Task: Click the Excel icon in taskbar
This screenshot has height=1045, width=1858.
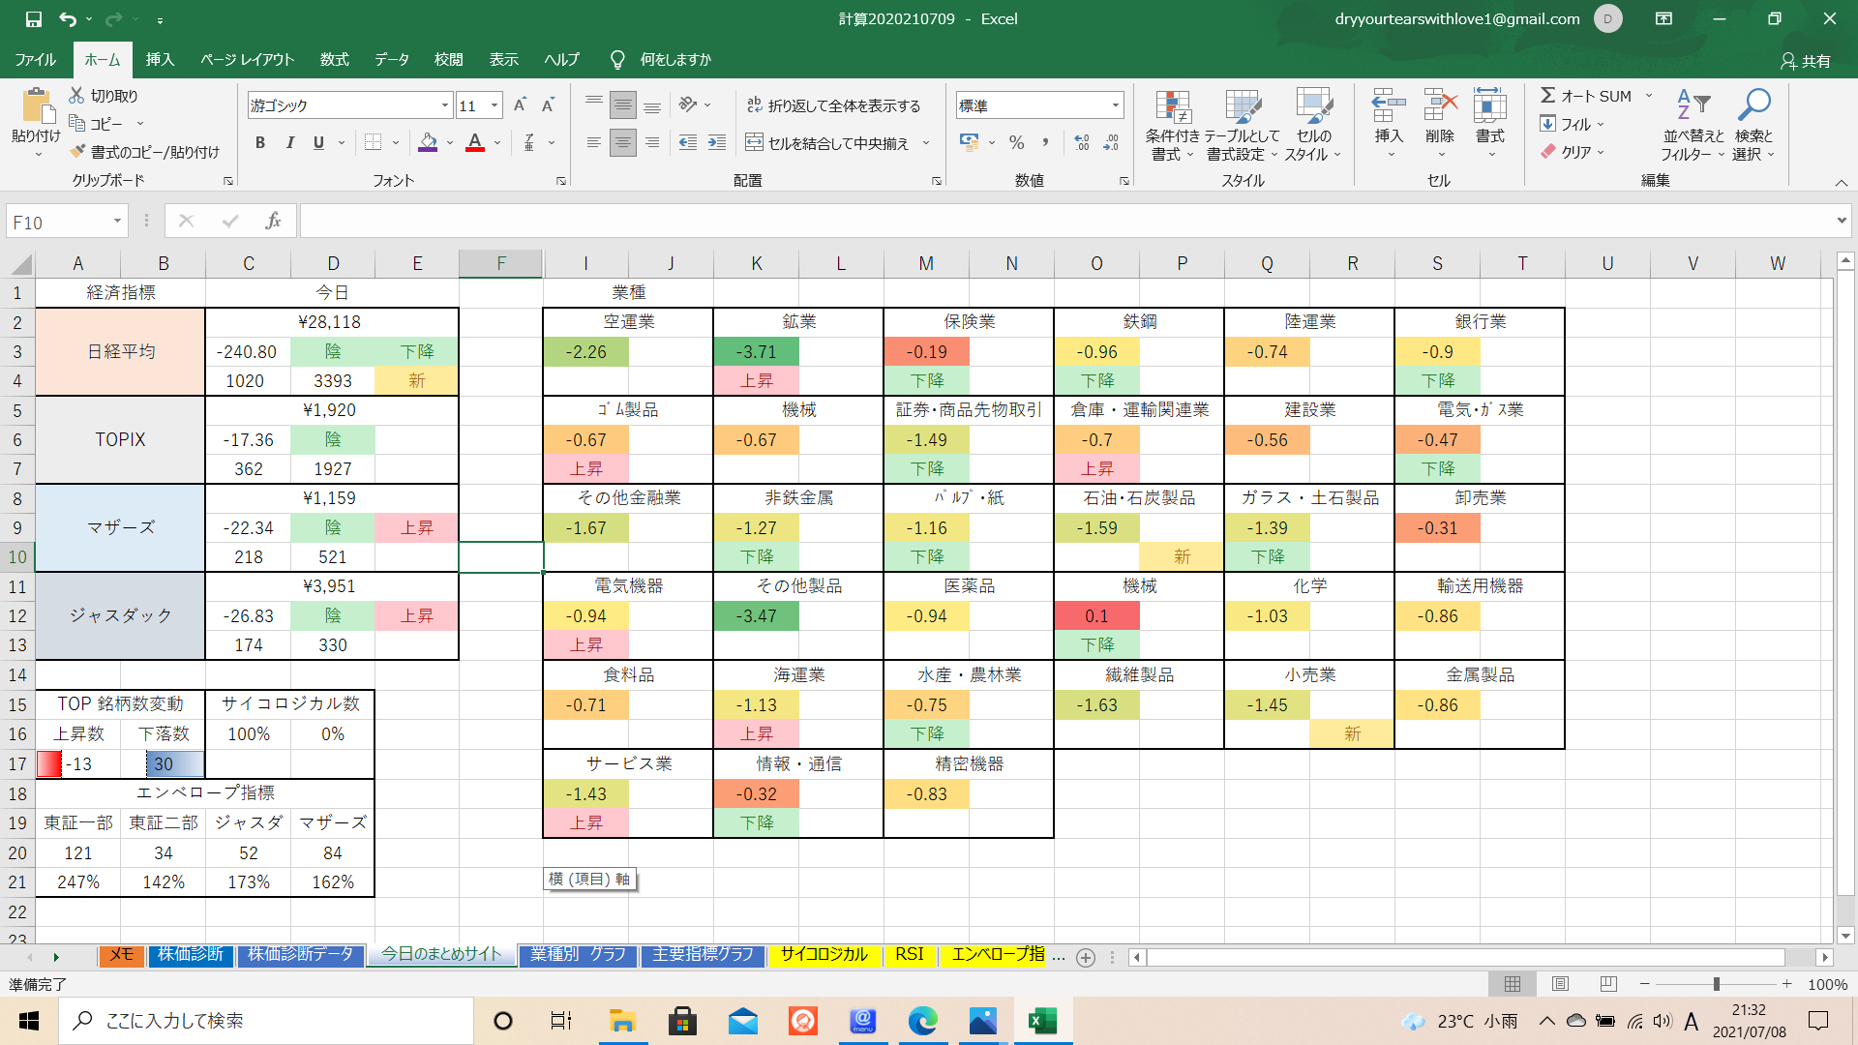Action: pyautogui.click(x=1042, y=1021)
